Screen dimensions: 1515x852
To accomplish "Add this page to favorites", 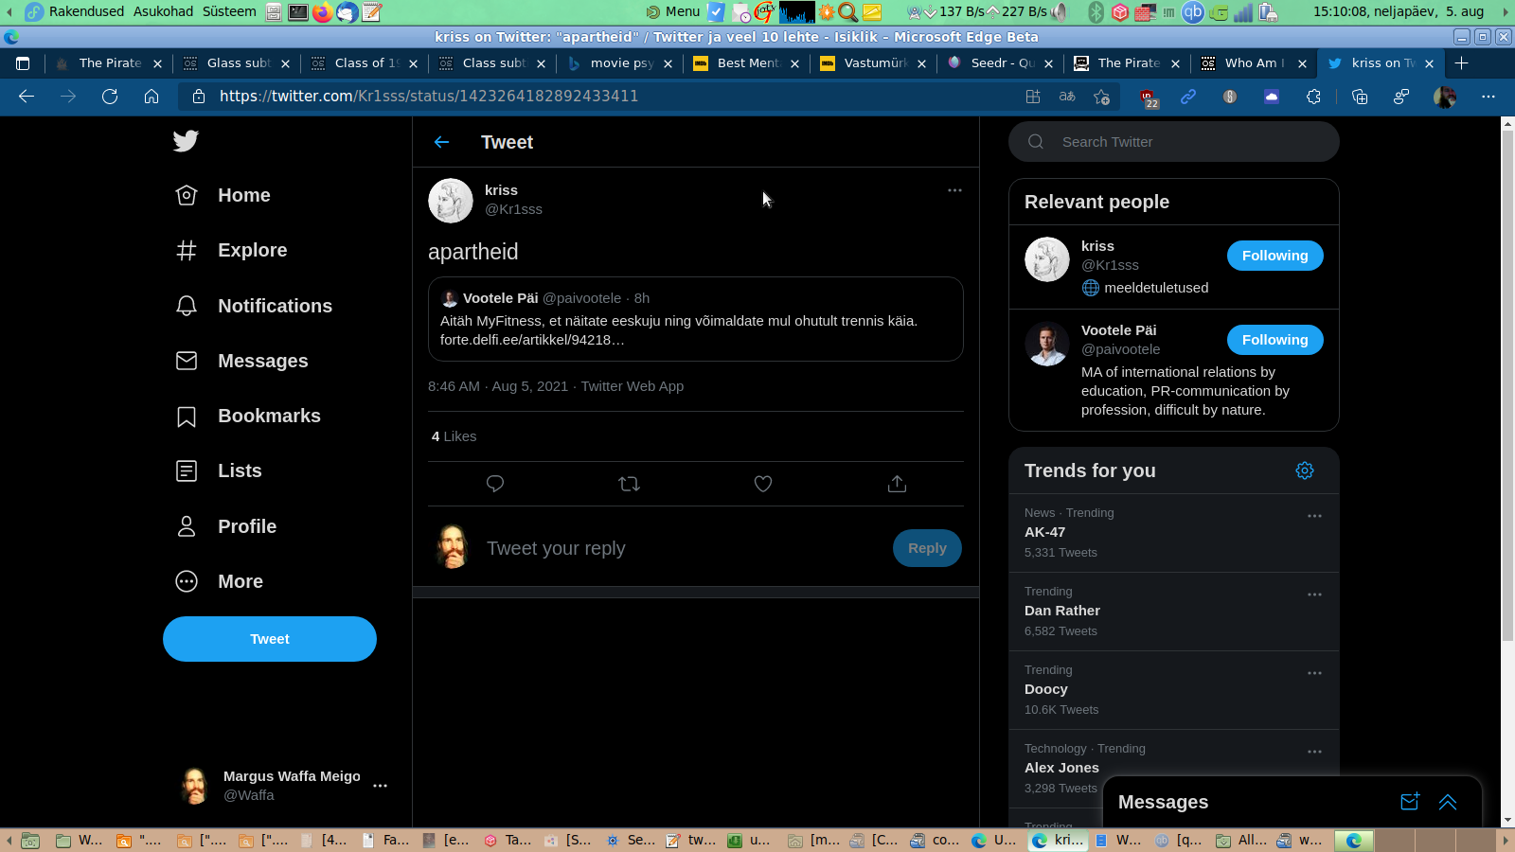I will point(1101,97).
